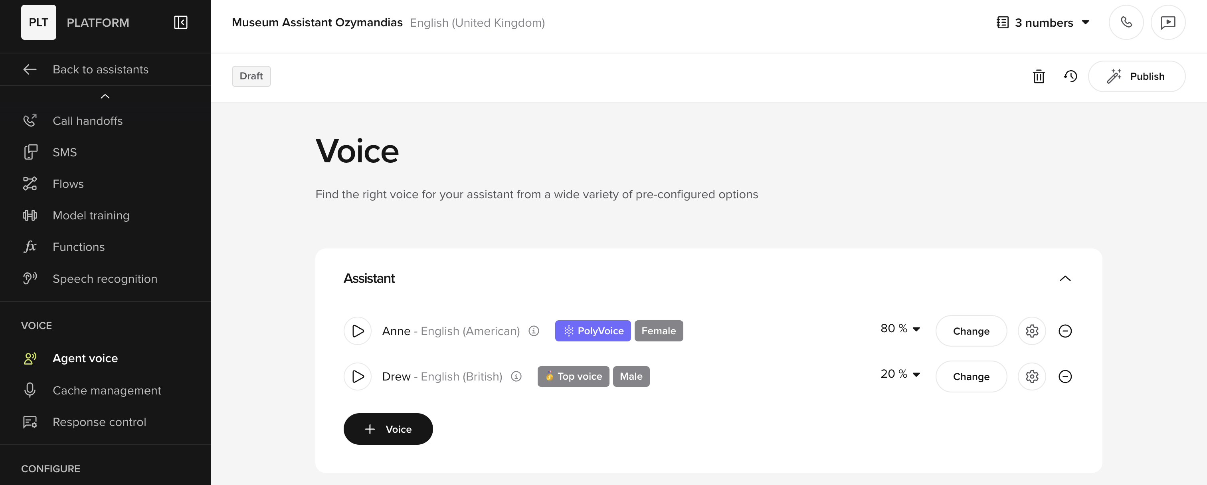The width and height of the screenshot is (1207, 485).
Task: Collapse the sidebar panel icon
Action: (180, 22)
